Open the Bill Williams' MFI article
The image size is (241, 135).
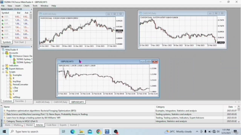tap(34, 118)
